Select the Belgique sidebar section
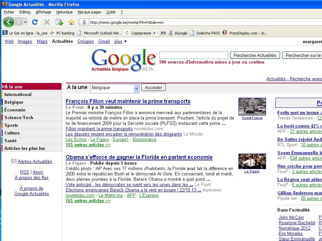The height and width of the screenshot is (241, 322). tap(32, 102)
